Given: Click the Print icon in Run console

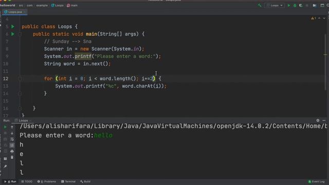Looking at the screenshot, I should [x=12, y=151].
